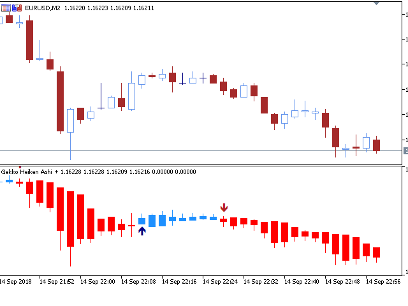
Task: Click the 0.00000 0.00000 indicator buffer values
Action: click(x=174, y=171)
